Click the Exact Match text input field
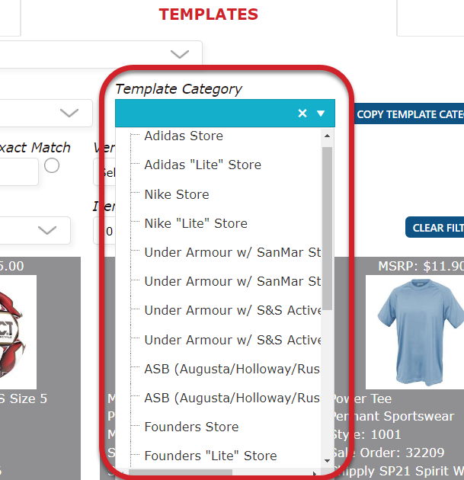Screen dimensions: 464x480 18,171
